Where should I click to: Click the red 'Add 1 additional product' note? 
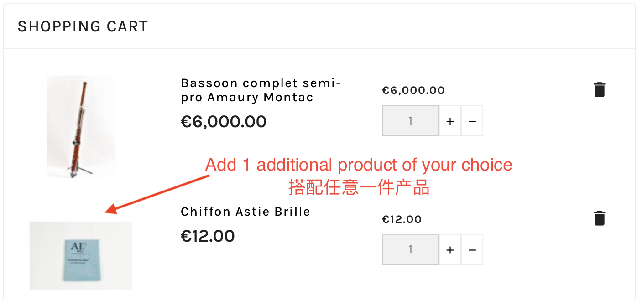tap(359, 165)
